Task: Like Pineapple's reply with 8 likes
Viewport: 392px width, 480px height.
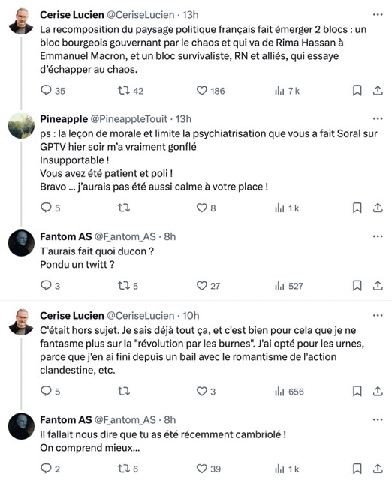Action: click(x=206, y=208)
